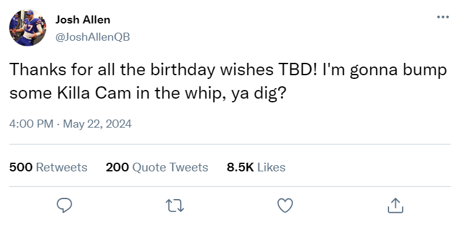Click the birthday wishes tweet text

(228, 81)
